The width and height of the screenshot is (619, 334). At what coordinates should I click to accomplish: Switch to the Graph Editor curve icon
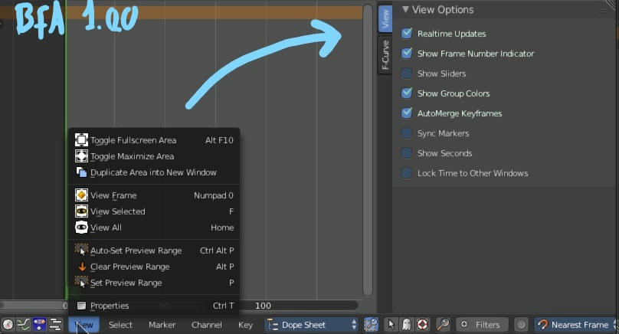(x=23, y=325)
